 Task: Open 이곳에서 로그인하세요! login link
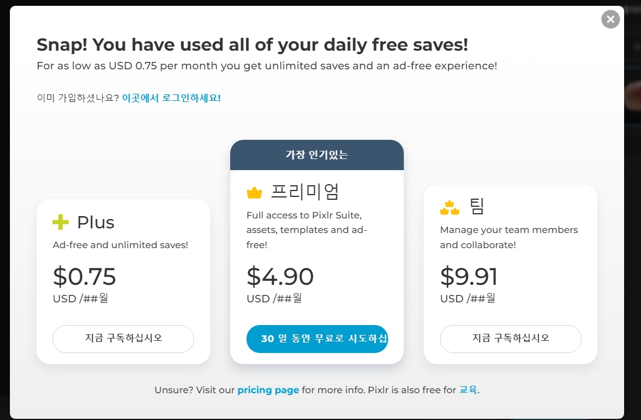171,98
